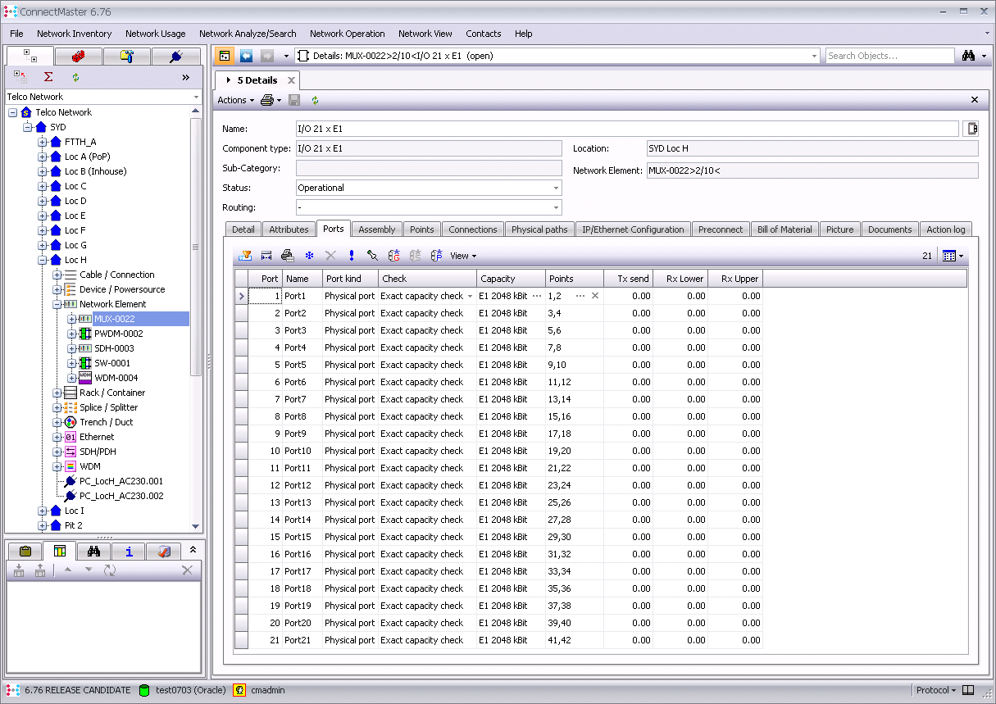Image resolution: width=996 pixels, height=704 pixels.
Task: Click the tree vertical scrollbar down arrow
Action: [195, 526]
